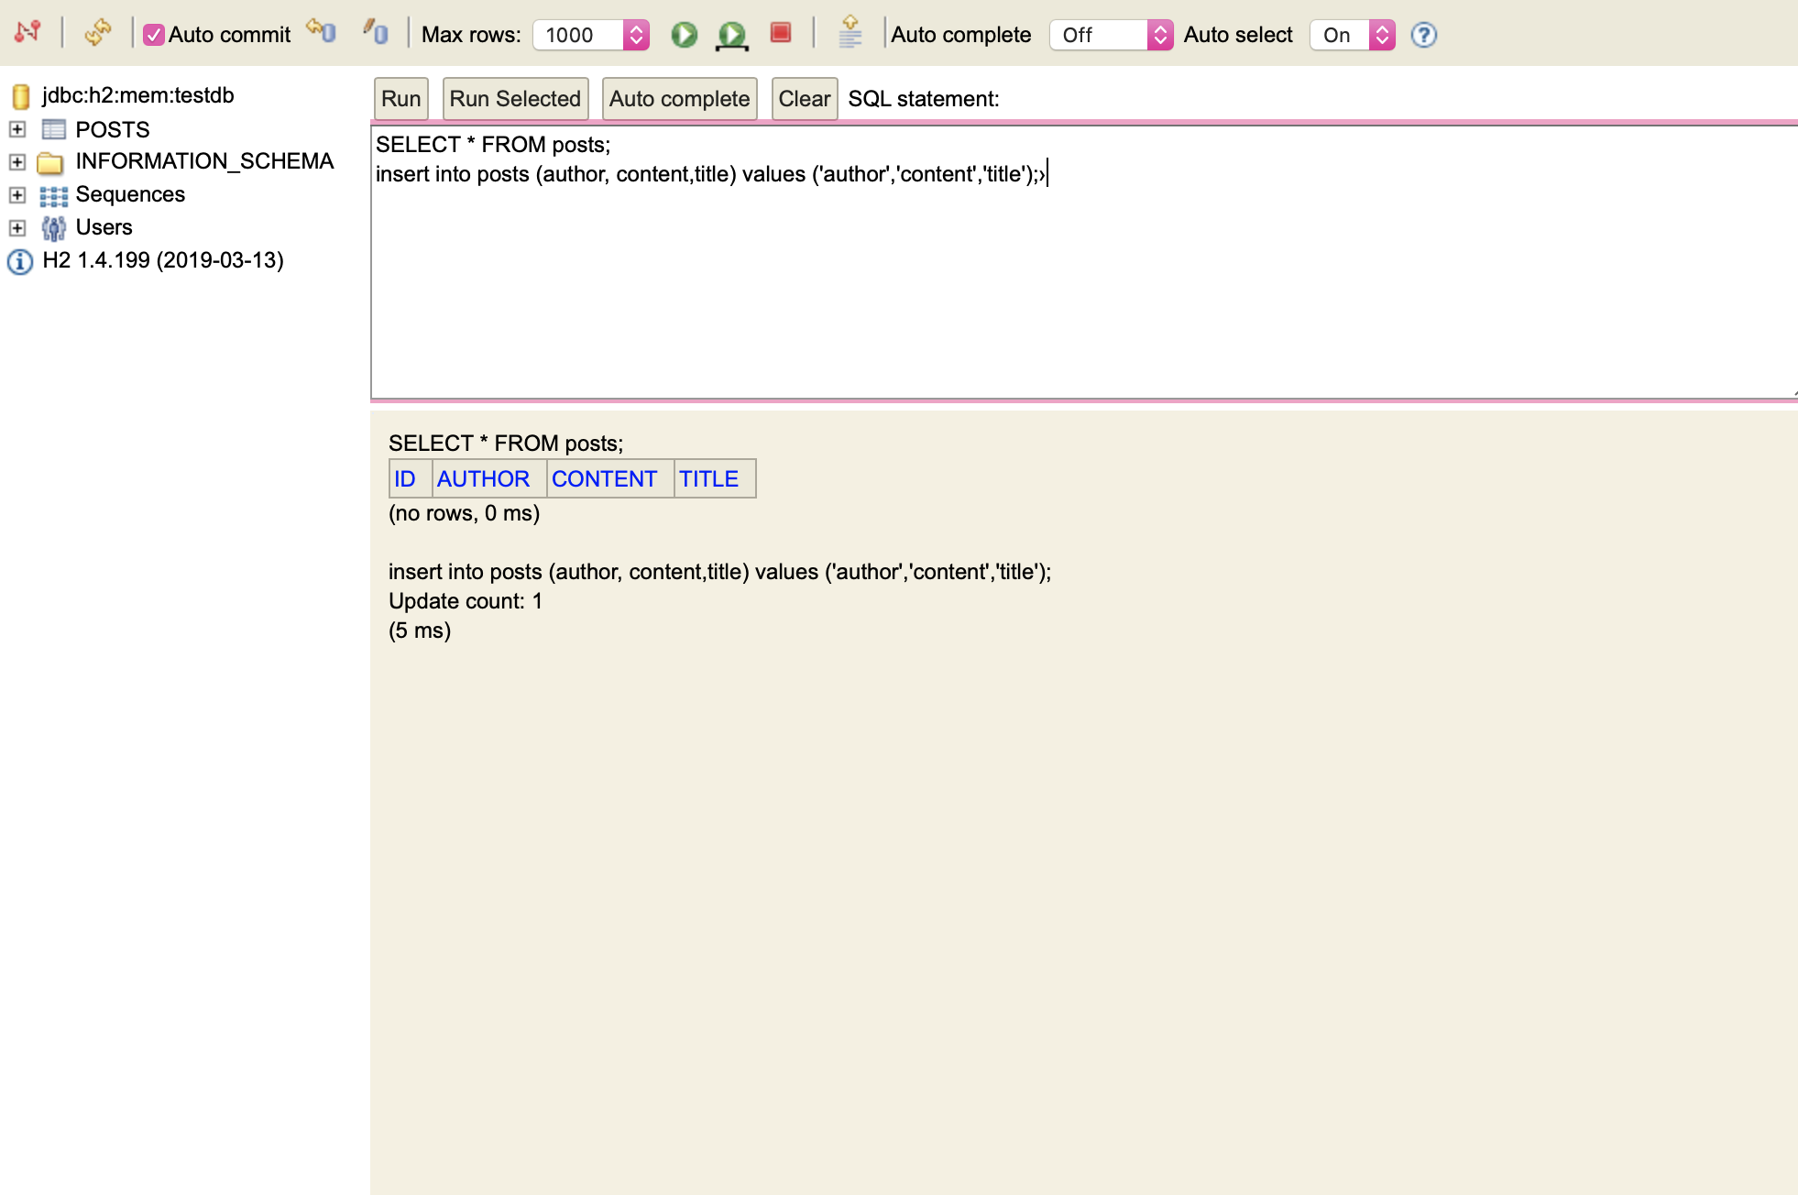
Task: Expand the Users tree node
Action: pyautogui.click(x=16, y=226)
